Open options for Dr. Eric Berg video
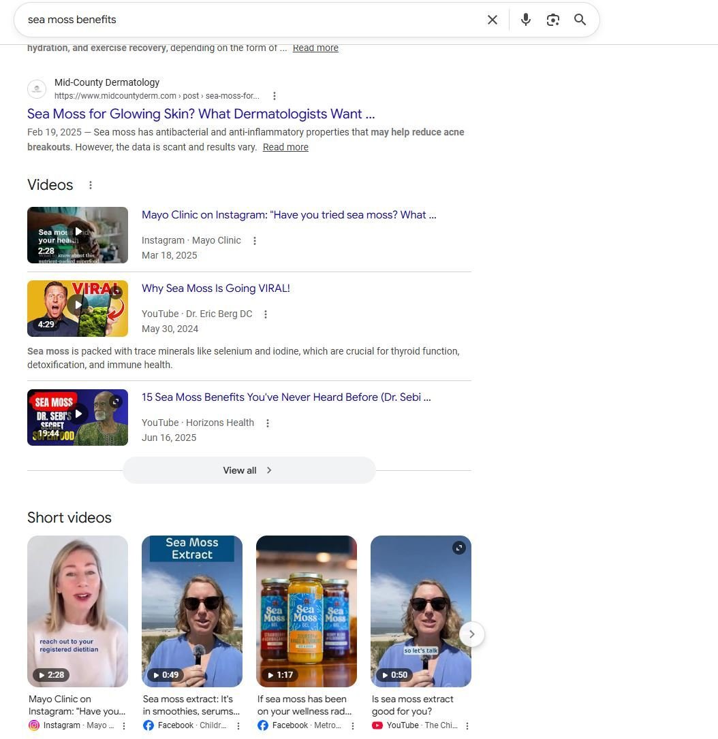Image resolution: width=718 pixels, height=739 pixels. tap(266, 314)
